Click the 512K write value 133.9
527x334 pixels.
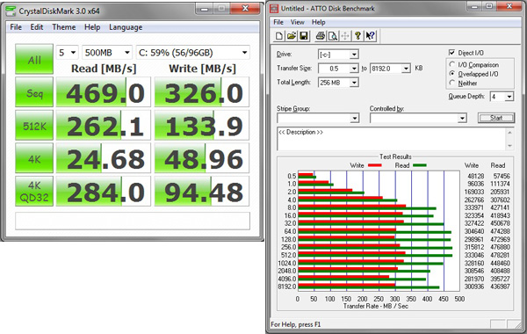[202, 125]
